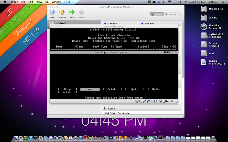Open the Go menu
Viewport: 228px width, 142px height.
click(47, 2)
